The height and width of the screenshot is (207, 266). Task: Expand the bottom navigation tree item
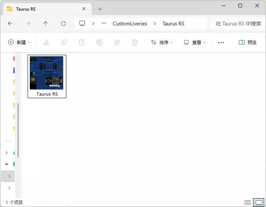coord(9,188)
